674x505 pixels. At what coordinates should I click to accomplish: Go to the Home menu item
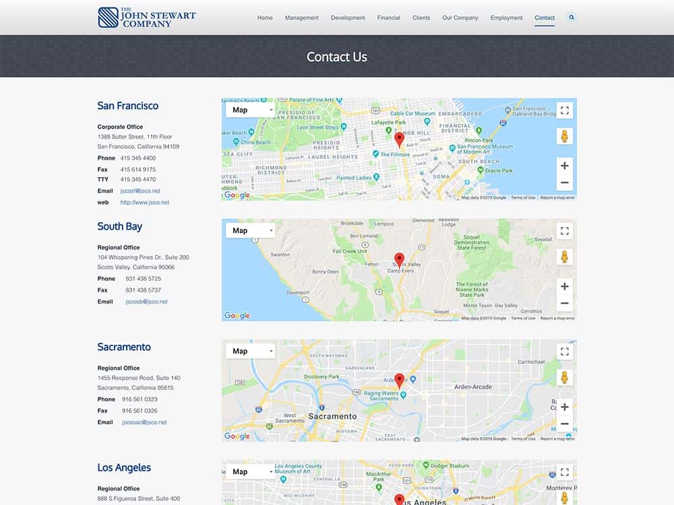pos(265,18)
